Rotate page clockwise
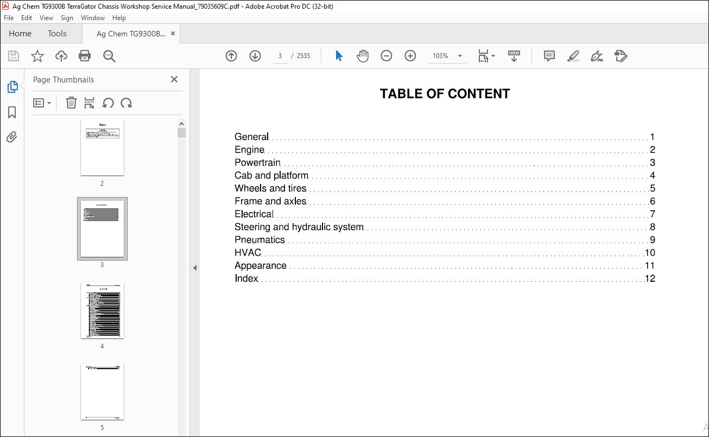 [x=126, y=103]
